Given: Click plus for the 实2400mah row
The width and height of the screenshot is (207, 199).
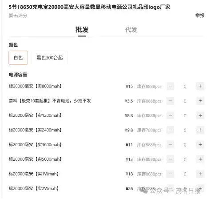Looking at the screenshot, I should click(x=200, y=130).
